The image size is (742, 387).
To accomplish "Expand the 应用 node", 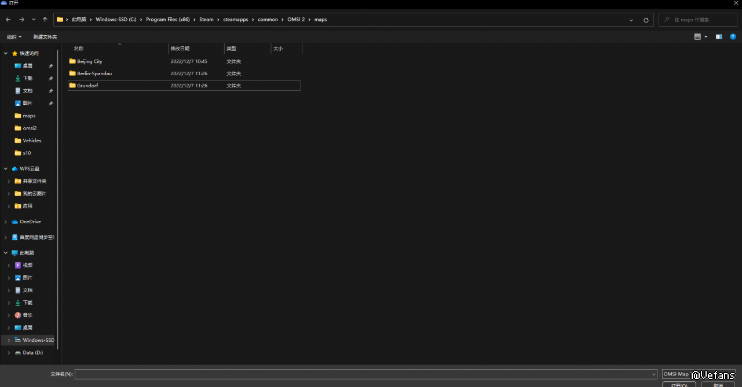I will [9, 206].
